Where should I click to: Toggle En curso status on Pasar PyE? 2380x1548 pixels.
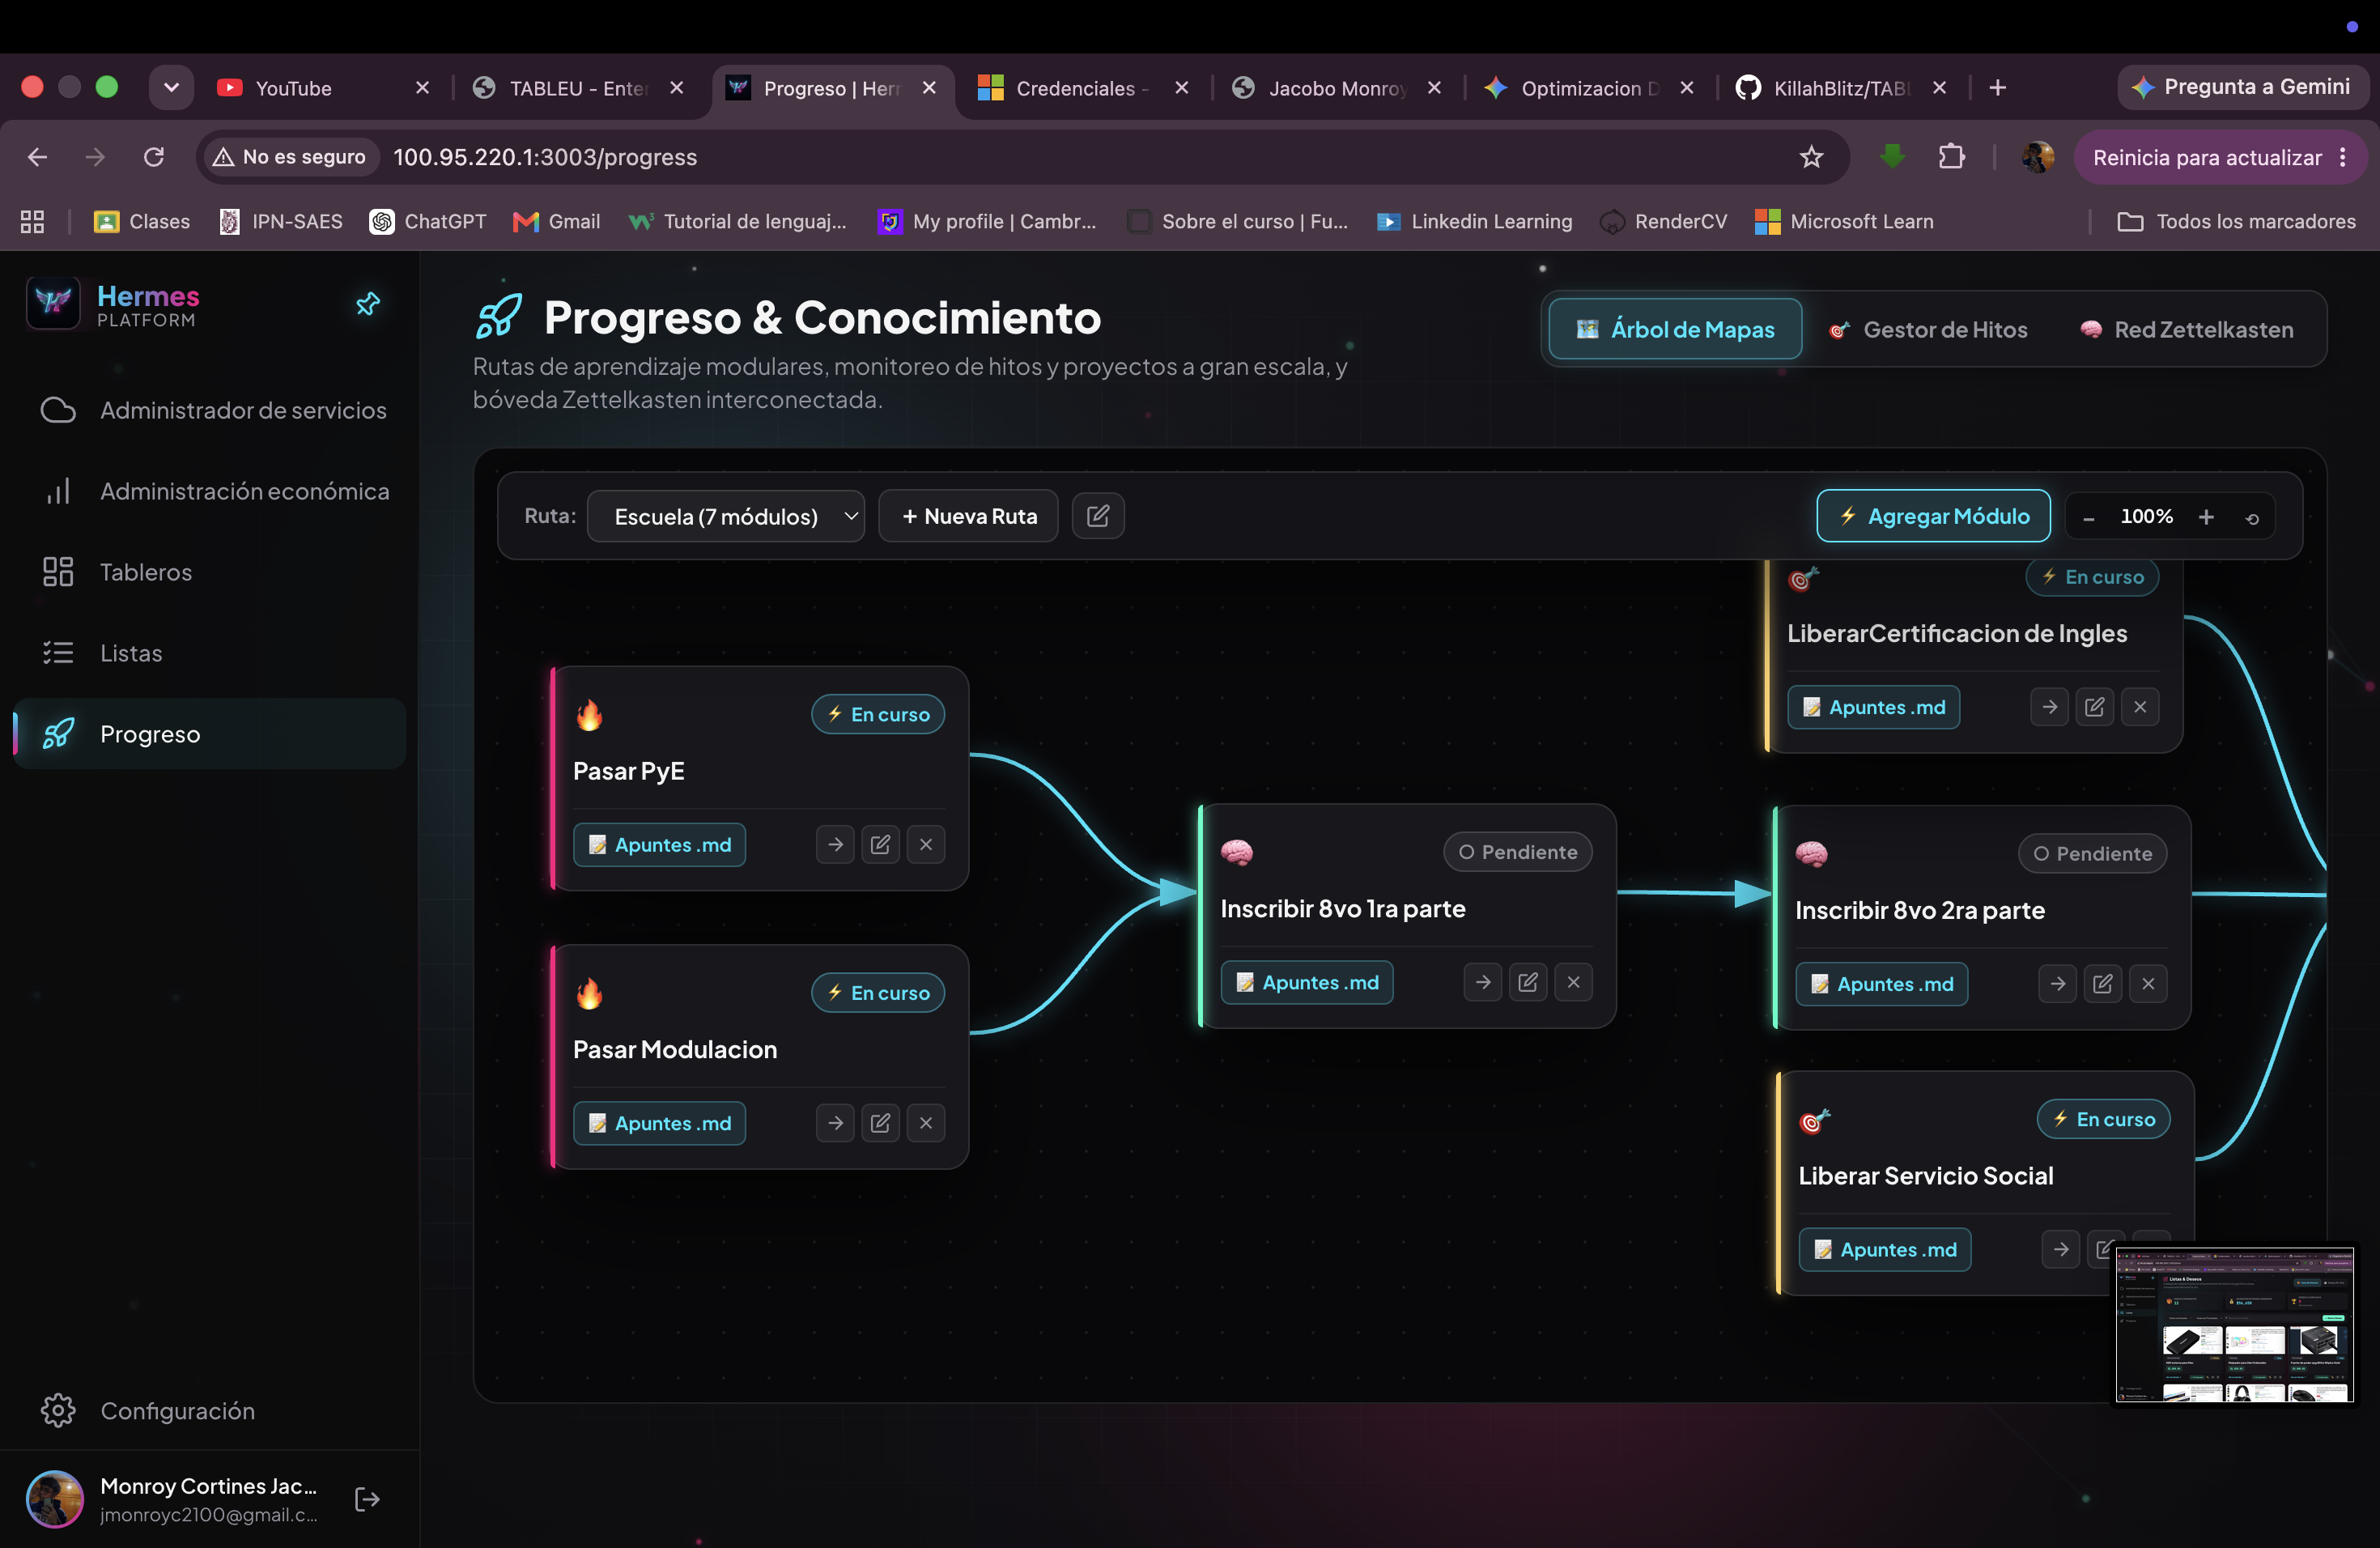click(878, 714)
